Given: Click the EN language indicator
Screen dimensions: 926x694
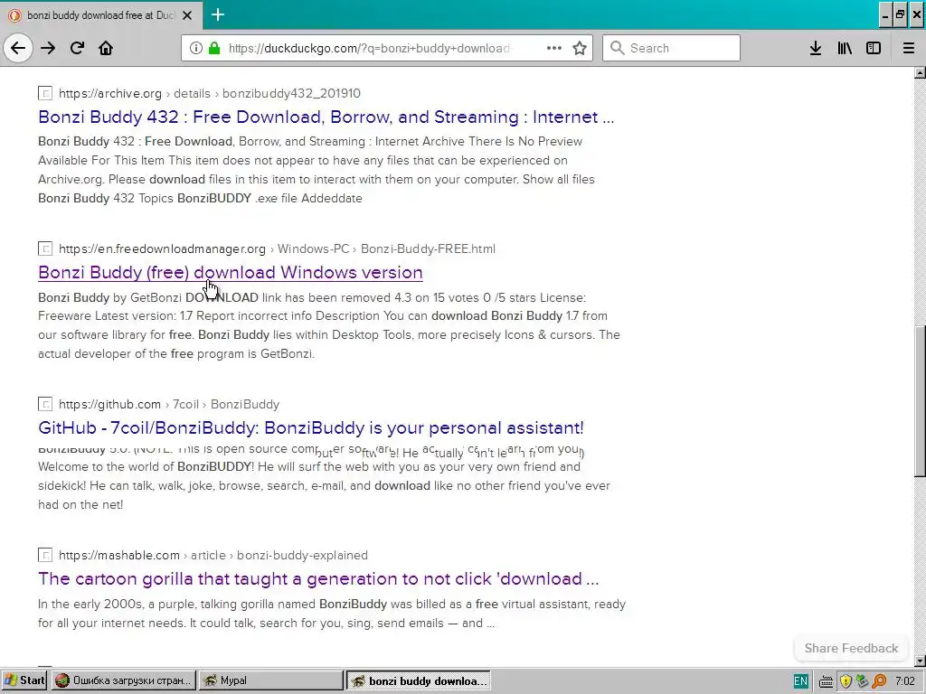Looking at the screenshot, I should tap(801, 681).
